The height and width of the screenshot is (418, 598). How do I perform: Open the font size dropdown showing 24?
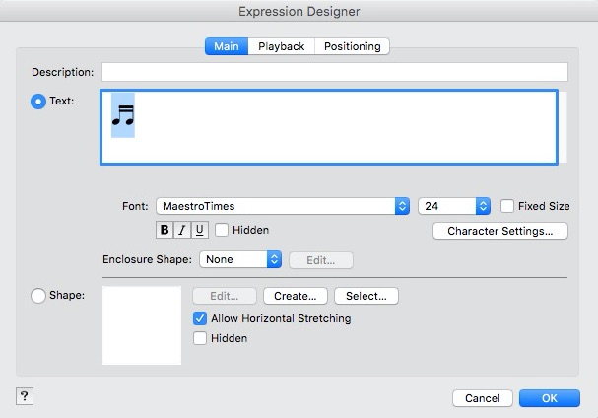(454, 206)
